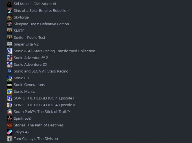
Task: Select SONIC THE HEDGEHOG 4 Episode I
Action: tap(44, 98)
